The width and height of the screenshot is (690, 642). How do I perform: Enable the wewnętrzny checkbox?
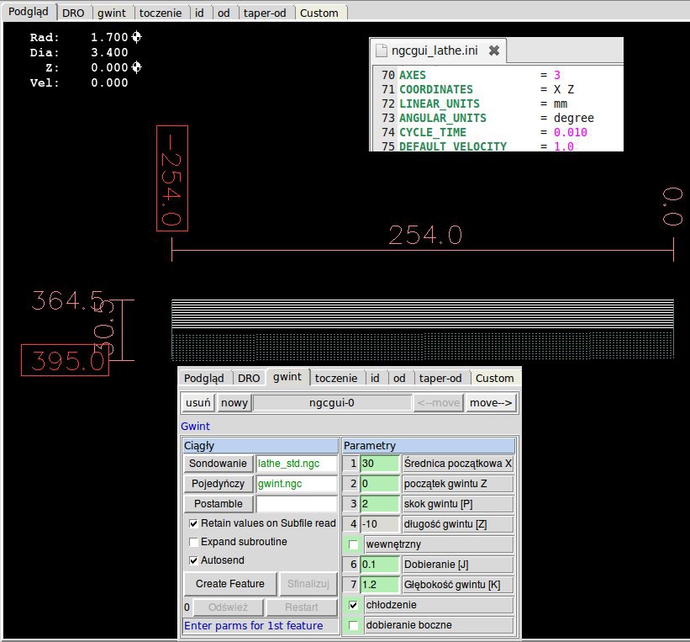(353, 544)
